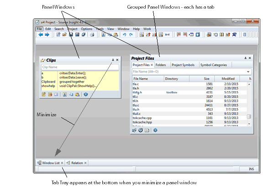263x187 pixels.
Task: Click the blue Go Forward arrow in toolbar
Action: coord(47,35)
